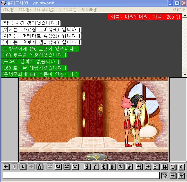Click the last speech bubble button
This screenshot has height=182, width=187.
[x=181, y=175]
